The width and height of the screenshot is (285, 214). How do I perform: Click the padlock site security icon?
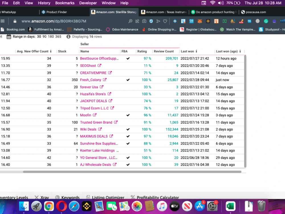point(15,21)
